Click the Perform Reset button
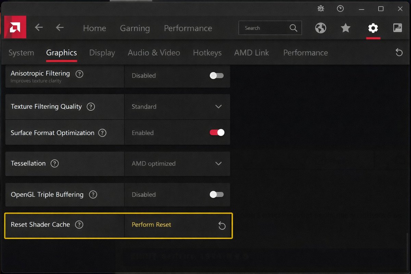The height and width of the screenshot is (274, 411). point(151,225)
